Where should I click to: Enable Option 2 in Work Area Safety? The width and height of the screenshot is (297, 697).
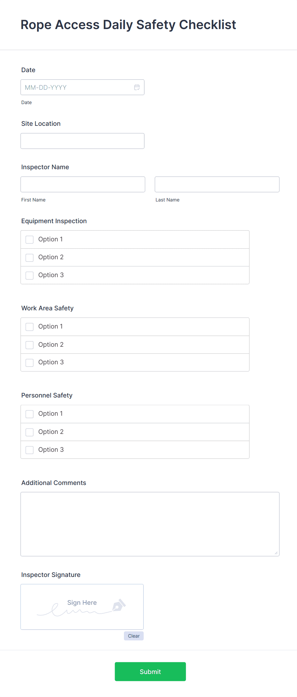(x=29, y=345)
